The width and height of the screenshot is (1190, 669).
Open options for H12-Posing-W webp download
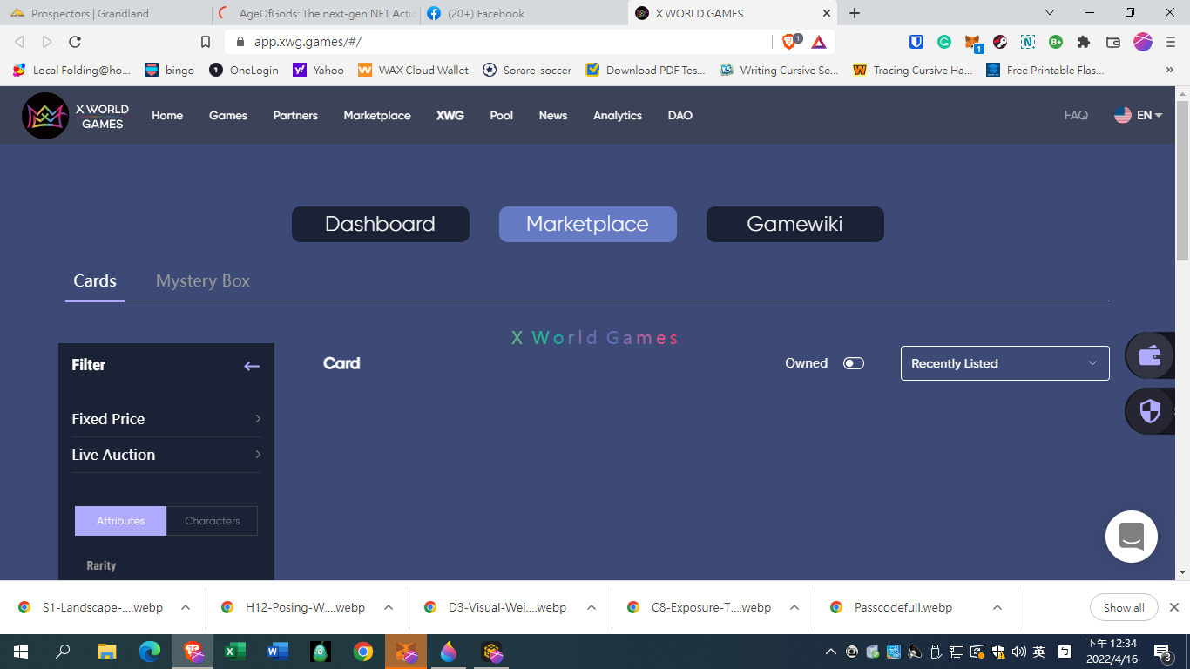389,607
